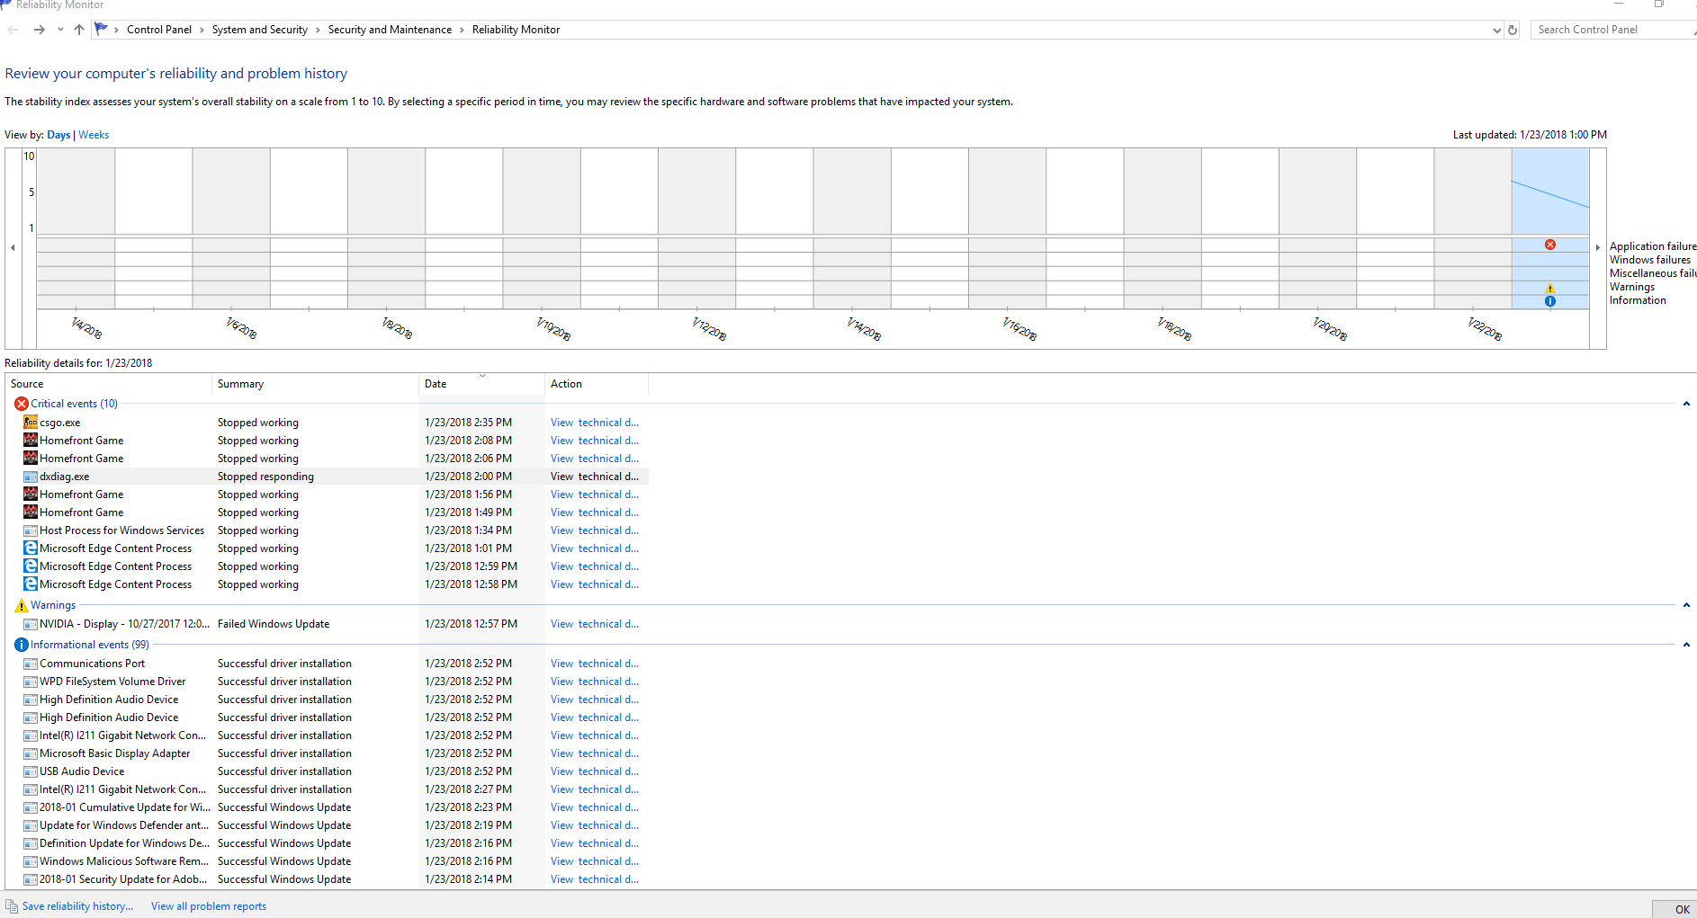
Task: Switch chart view to Weeks
Action: [94, 135]
